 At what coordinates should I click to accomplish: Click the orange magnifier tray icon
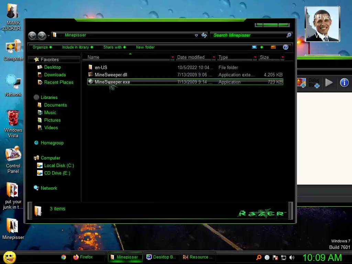pos(259,257)
